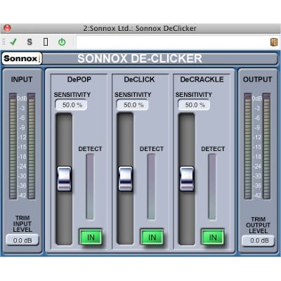This screenshot has height=281, width=281.
Task: Click the DePOP detect meter
Action: pyautogui.click(x=90, y=187)
